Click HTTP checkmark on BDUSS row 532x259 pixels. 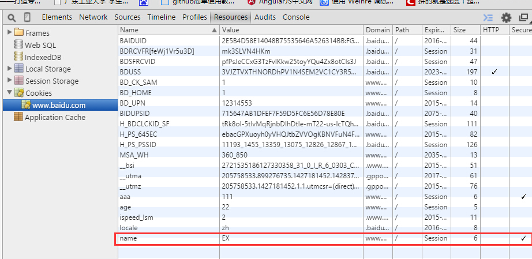tap(494, 72)
